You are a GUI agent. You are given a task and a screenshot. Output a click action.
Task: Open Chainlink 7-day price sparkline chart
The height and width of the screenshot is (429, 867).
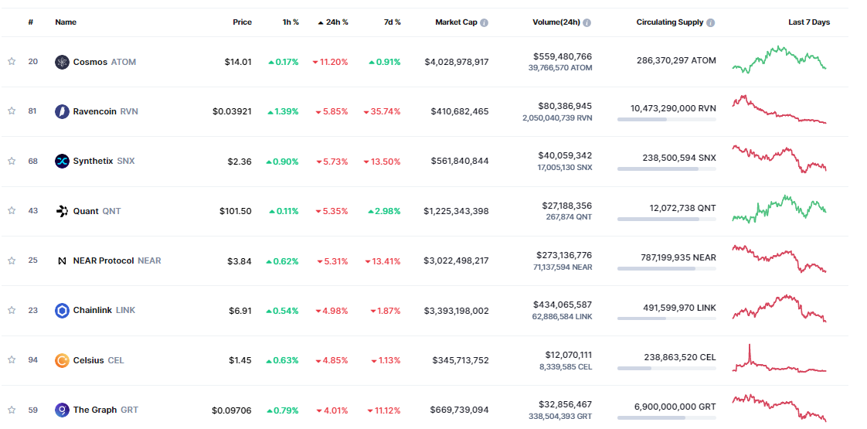[779, 308]
